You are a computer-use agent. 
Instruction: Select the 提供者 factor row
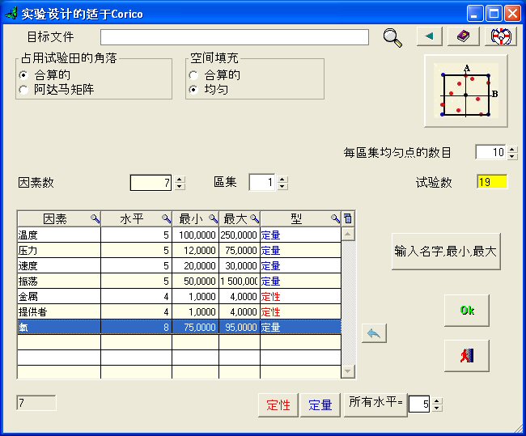[179, 312]
